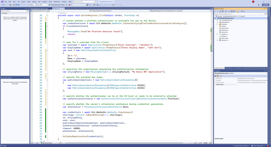
Task: Open the Analyze menu
Action: (44, 2)
